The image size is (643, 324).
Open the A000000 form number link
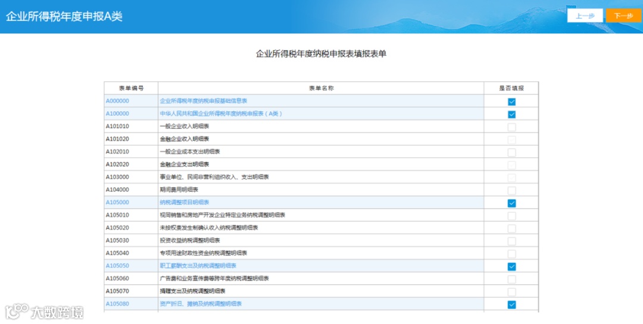tap(117, 100)
